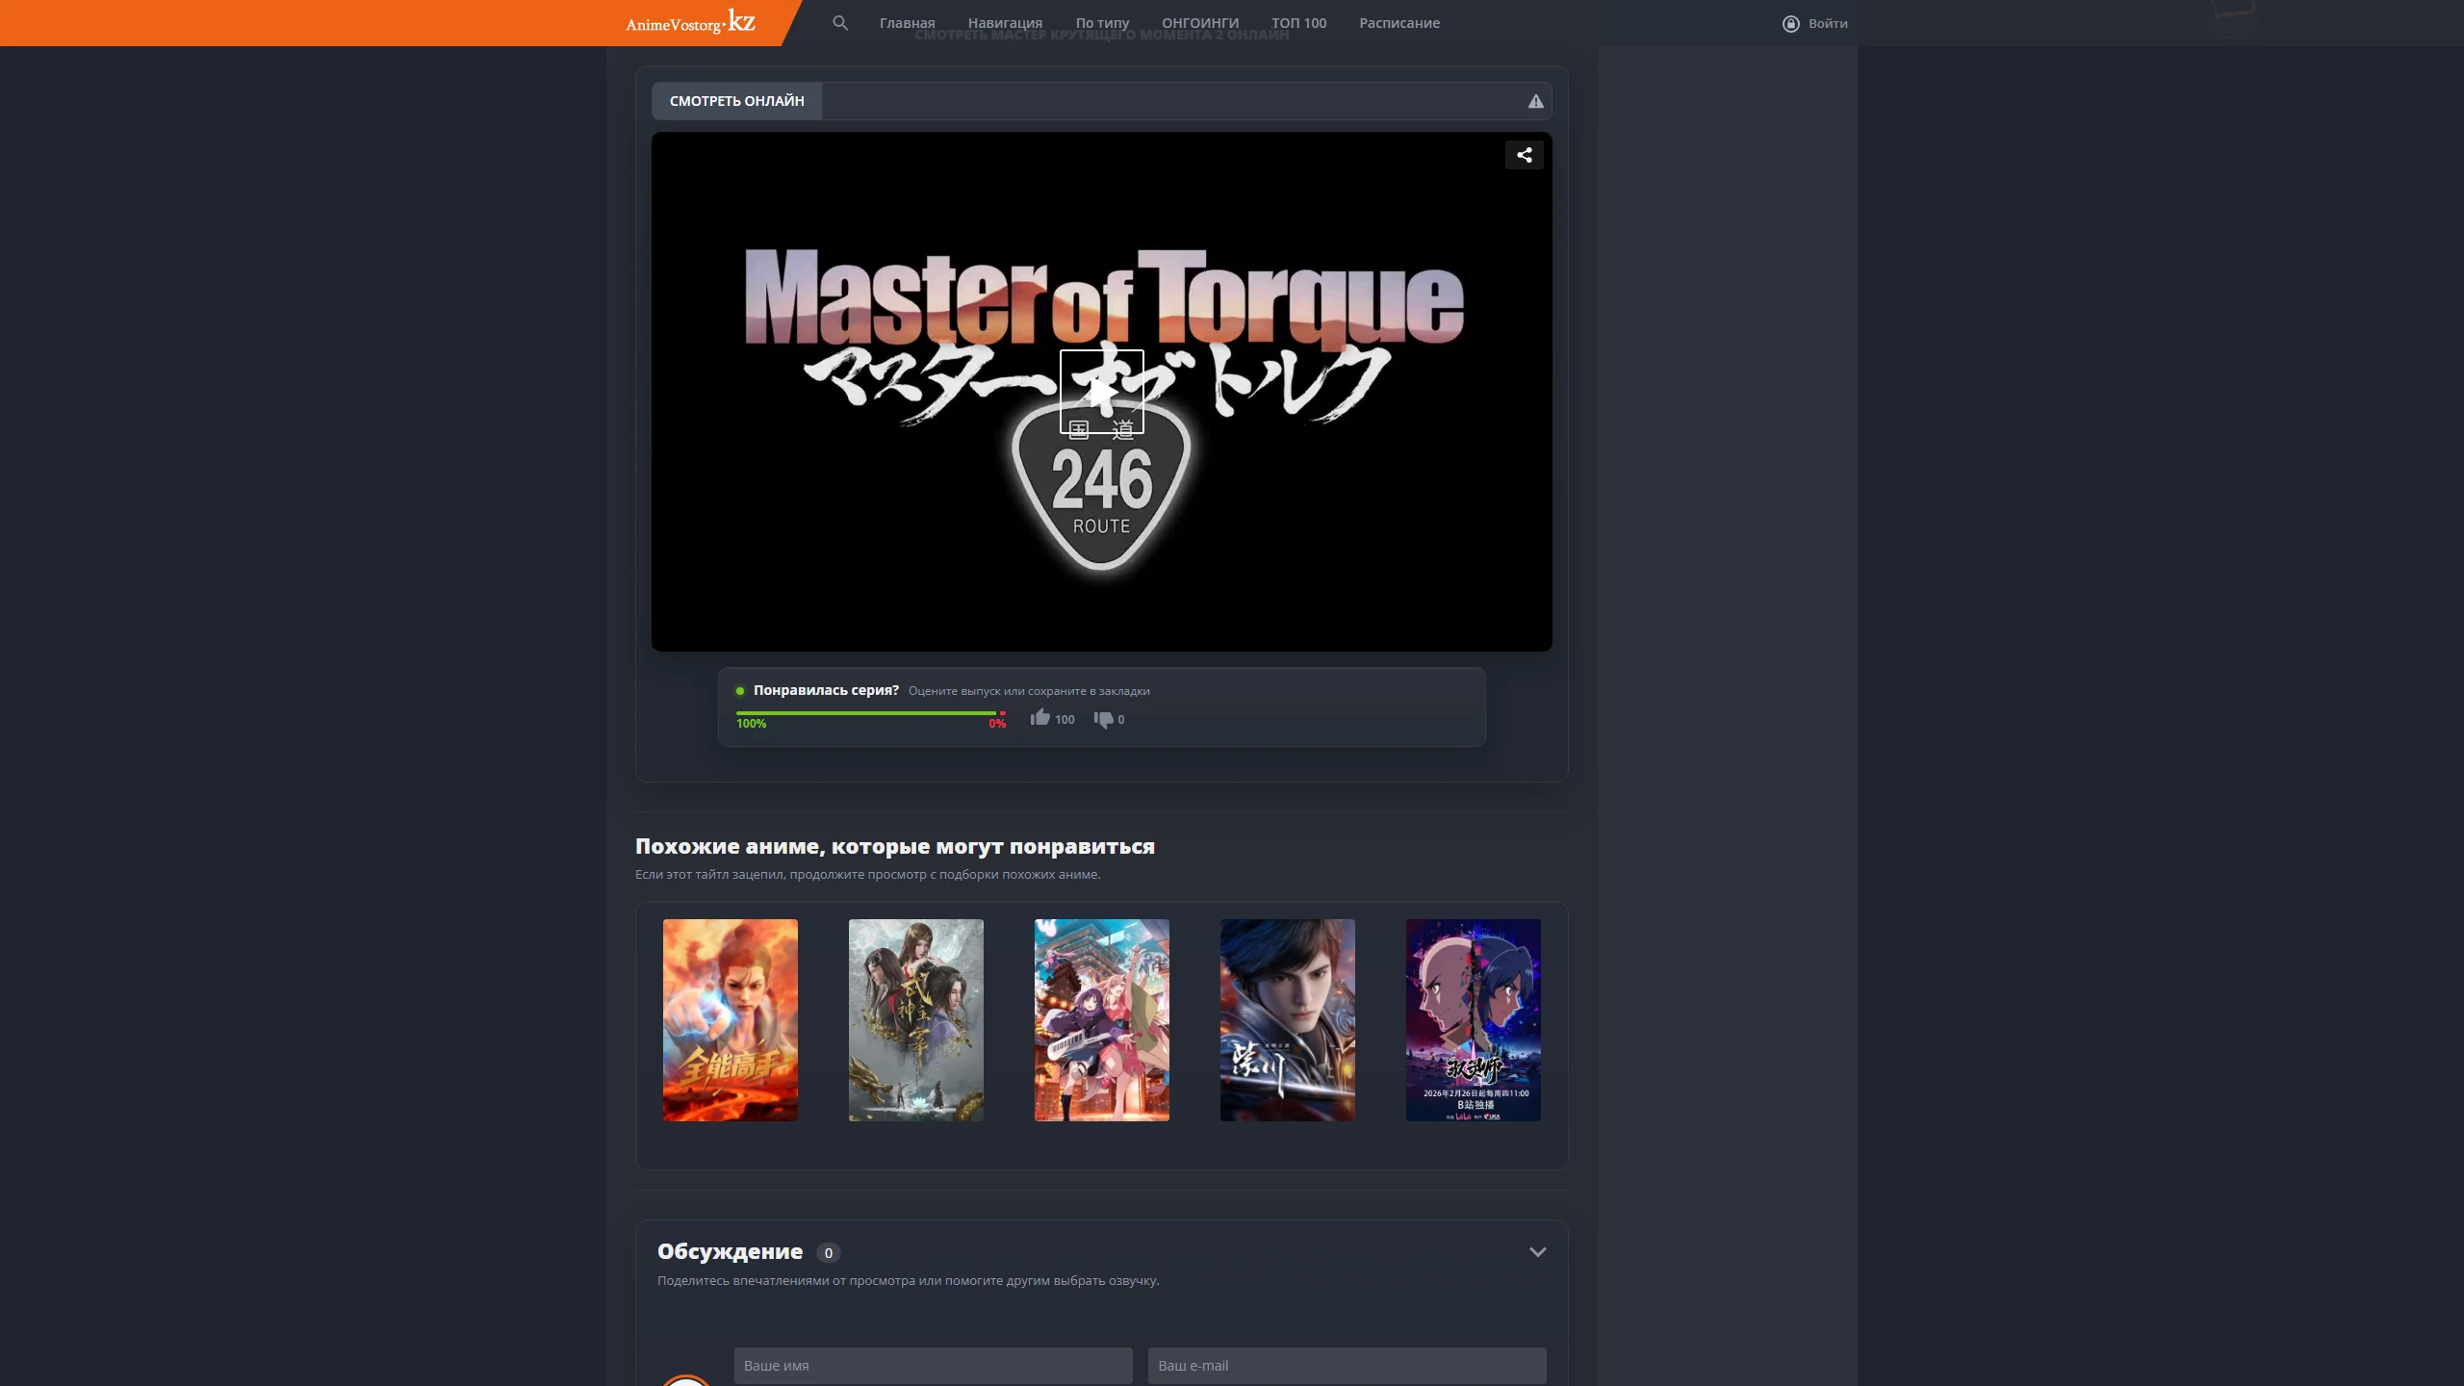Open the По типу menu
The width and height of the screenshot is (2464, 1386).
click(x=1102, y=23)
